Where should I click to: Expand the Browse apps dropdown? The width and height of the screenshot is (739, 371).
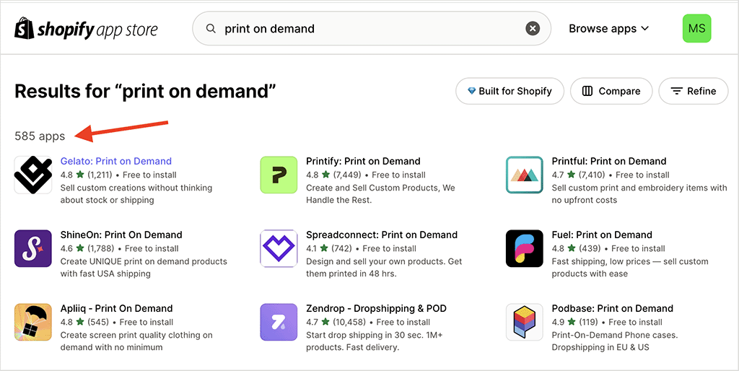609,29
